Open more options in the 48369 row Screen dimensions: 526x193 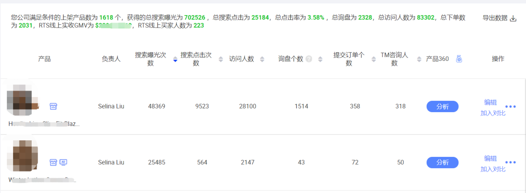click(x=510, y=106)
